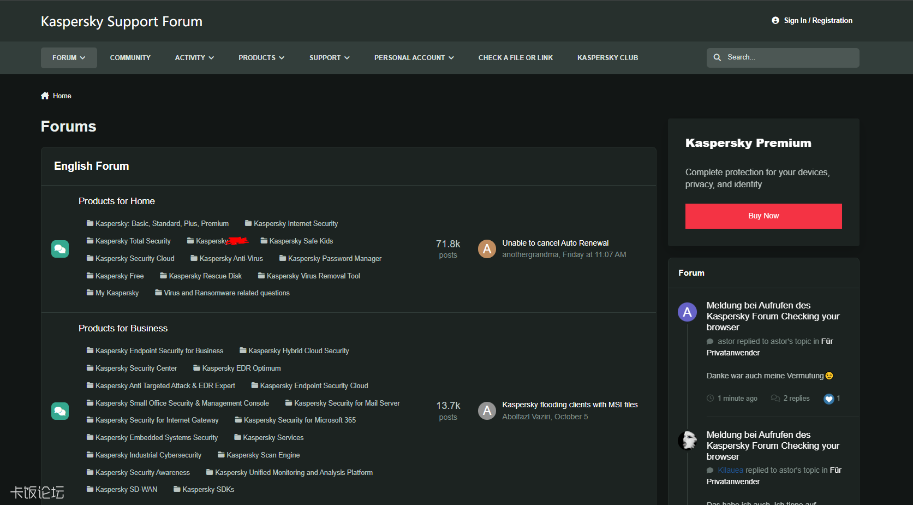Image resolution: width=913 pixels, height=505 pixels.
Task: Open Kaspersky Safe Kids subforum
Action: click(301, 241)
